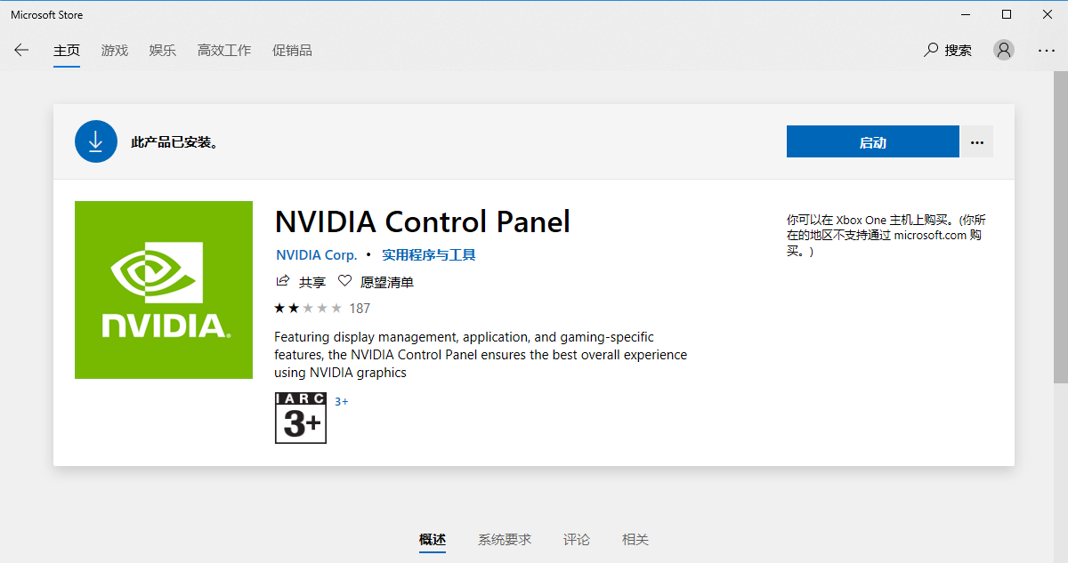Click the blue download arrow icon

click(96, 141)
